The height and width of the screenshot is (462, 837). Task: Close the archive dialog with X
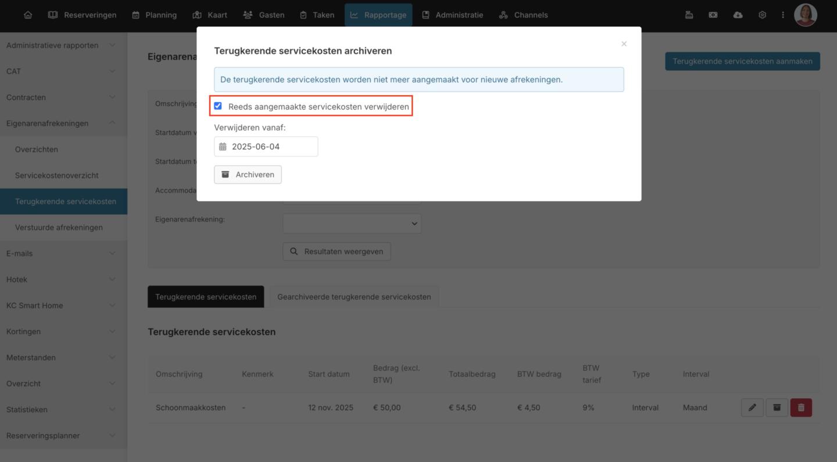coord(624,44)
